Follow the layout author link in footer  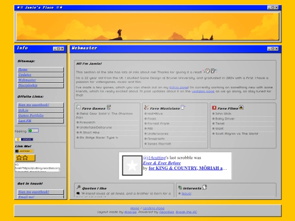coord(131,212)
